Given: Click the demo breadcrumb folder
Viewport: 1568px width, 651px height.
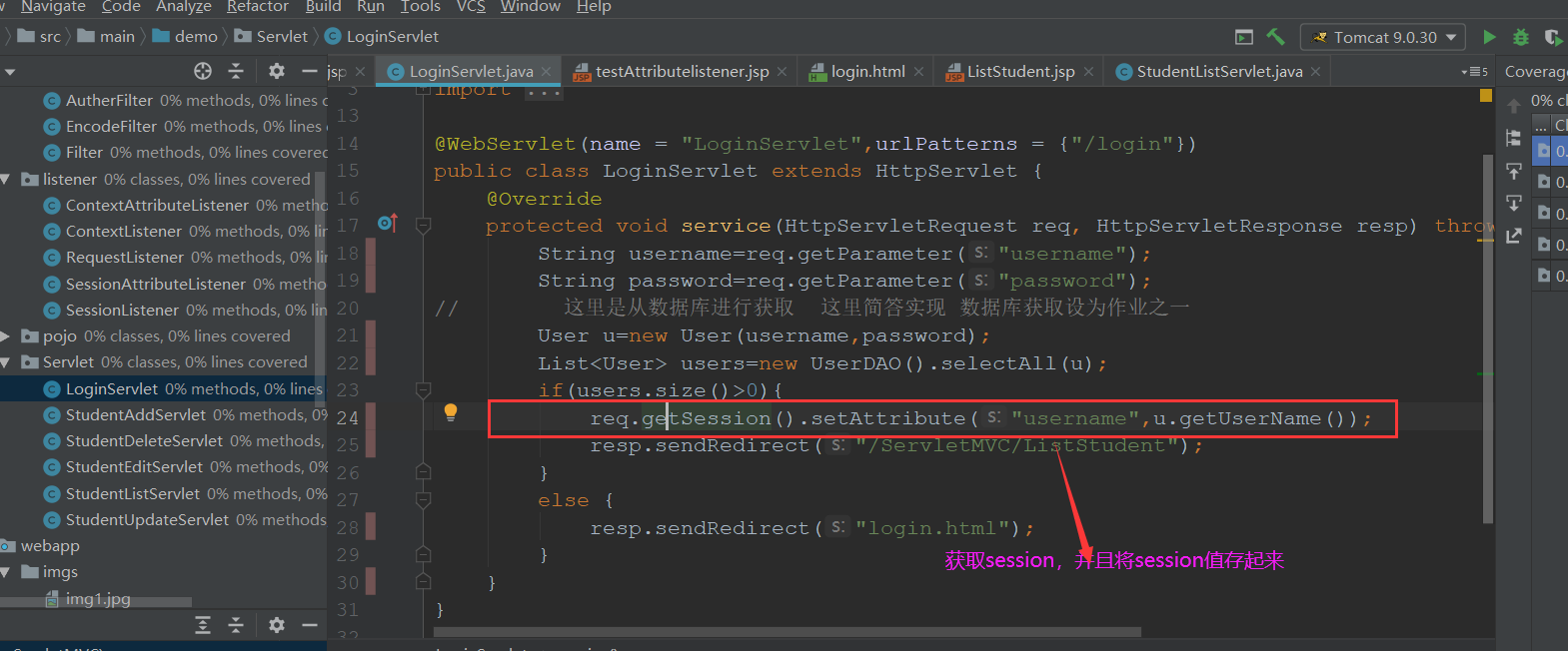Looking at the screenshot, I should pos(185,37).
